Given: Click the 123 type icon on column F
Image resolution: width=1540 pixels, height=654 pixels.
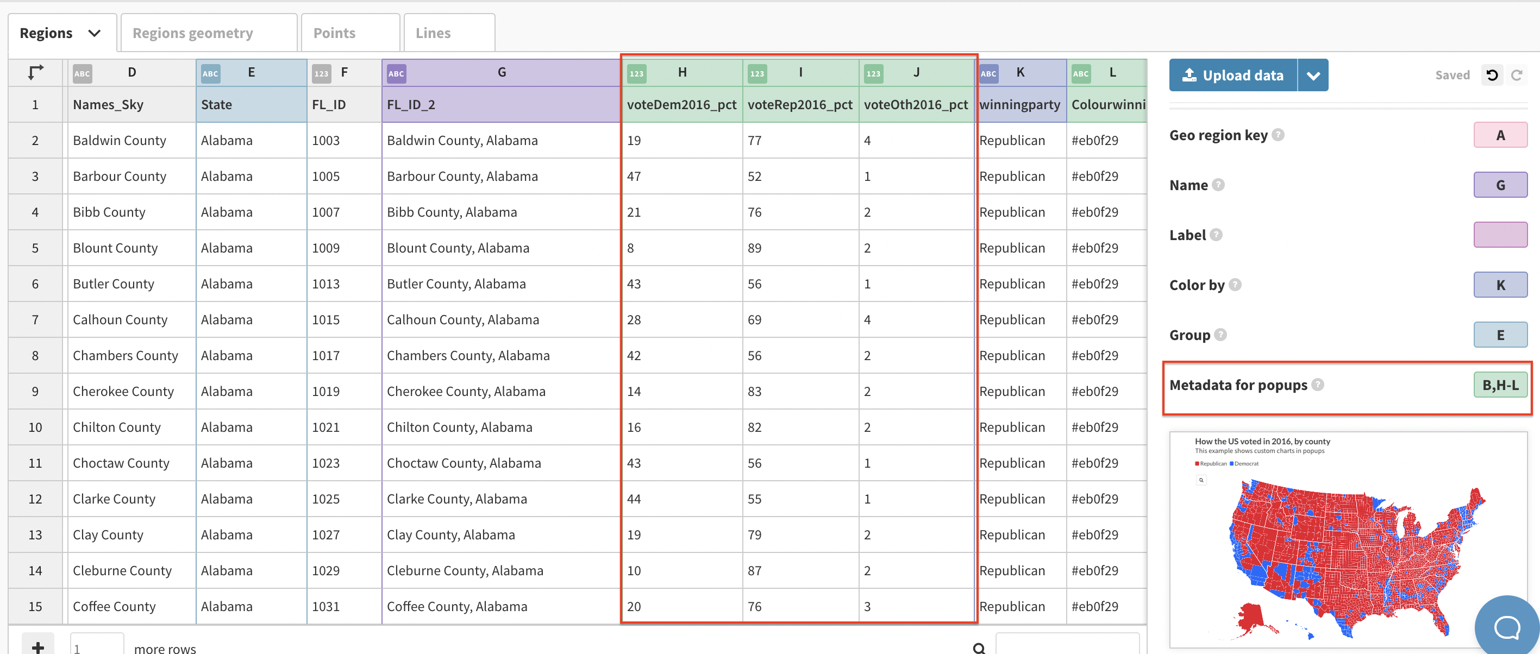Looking at the screenshot, I should [x=321, y=73].
